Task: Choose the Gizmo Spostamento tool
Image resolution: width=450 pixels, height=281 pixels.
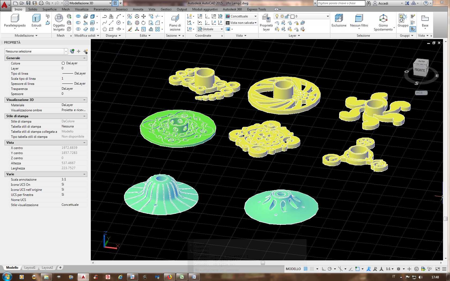Action: [x=383, y=22]
